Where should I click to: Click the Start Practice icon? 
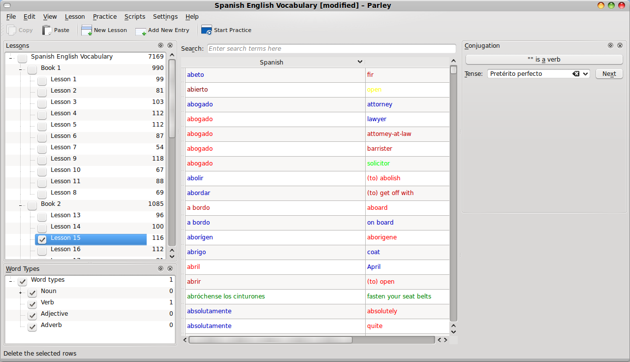(x=207, y=30)
